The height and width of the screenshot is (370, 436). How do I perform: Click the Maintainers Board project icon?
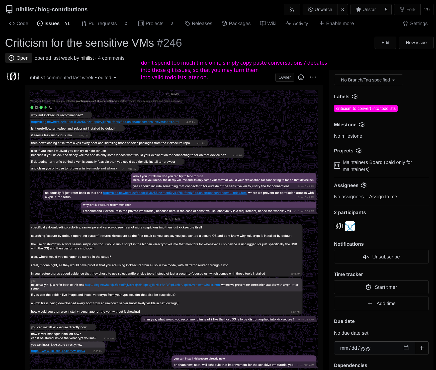click(x=337, y=165)
